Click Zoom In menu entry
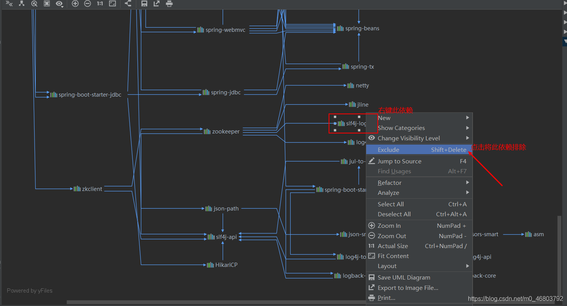 [x=419, y=225]
